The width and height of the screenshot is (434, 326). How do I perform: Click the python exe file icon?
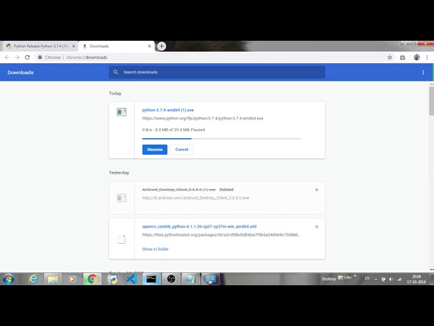[x=121, y=112]
